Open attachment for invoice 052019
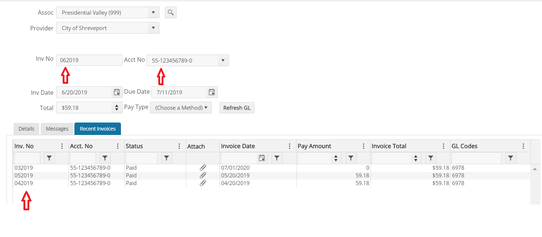This screenshot has width=542, height=237. 203,175
